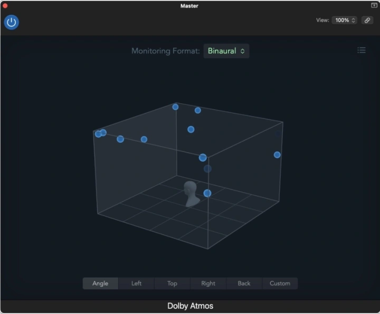380x314 pixels.
Task: Open the View 100% size dropdown
Action: [344, 20]
